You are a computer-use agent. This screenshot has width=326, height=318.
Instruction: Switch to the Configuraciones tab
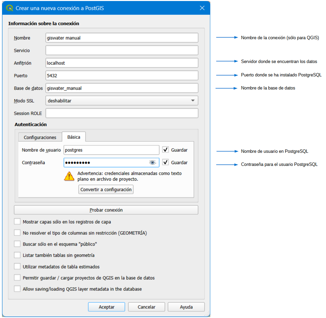tap(40, 137)
